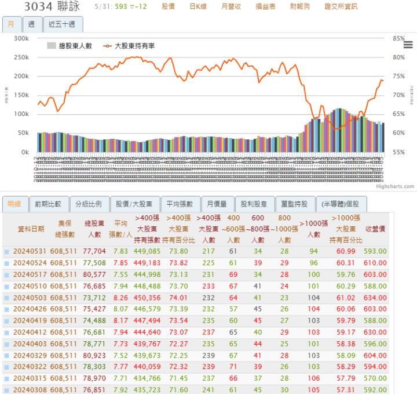Click the blue square icon beside 20240329
The height and width of the screenshot is (394, 417).
click(x=7, y=356)
